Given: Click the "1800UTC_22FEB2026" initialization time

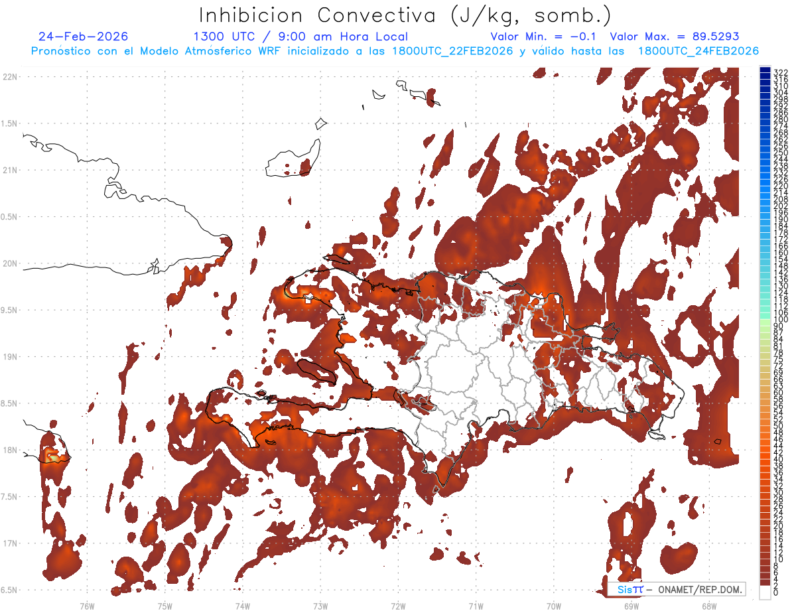Looking at the screenshot, I should point(452,51).
